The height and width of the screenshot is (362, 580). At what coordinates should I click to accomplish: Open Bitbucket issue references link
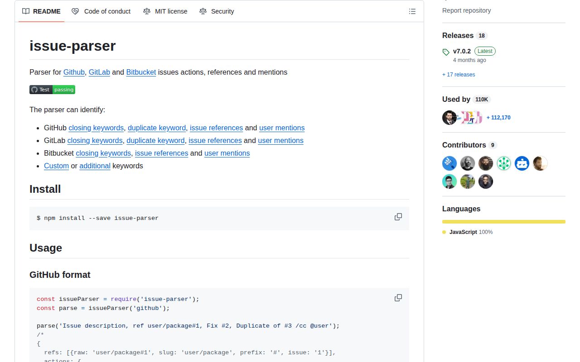(x=162, y=153)
